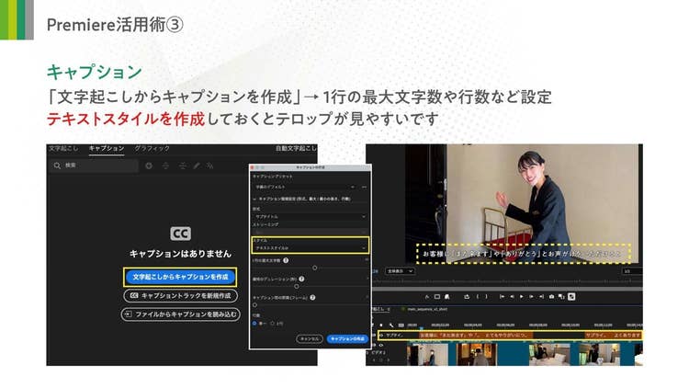689x388 pixels.
Task: Click the greyed-out streaming dropdown
Action: coord(310,233)
